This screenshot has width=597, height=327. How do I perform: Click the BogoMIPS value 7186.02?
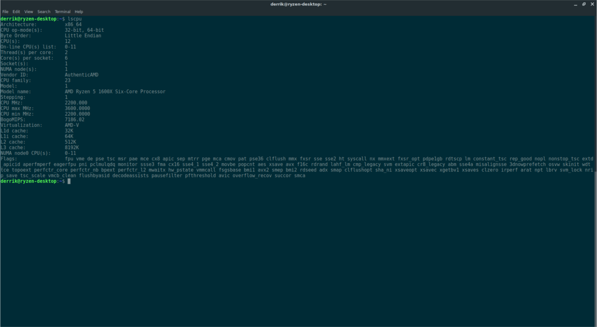[x=75, y=120]
